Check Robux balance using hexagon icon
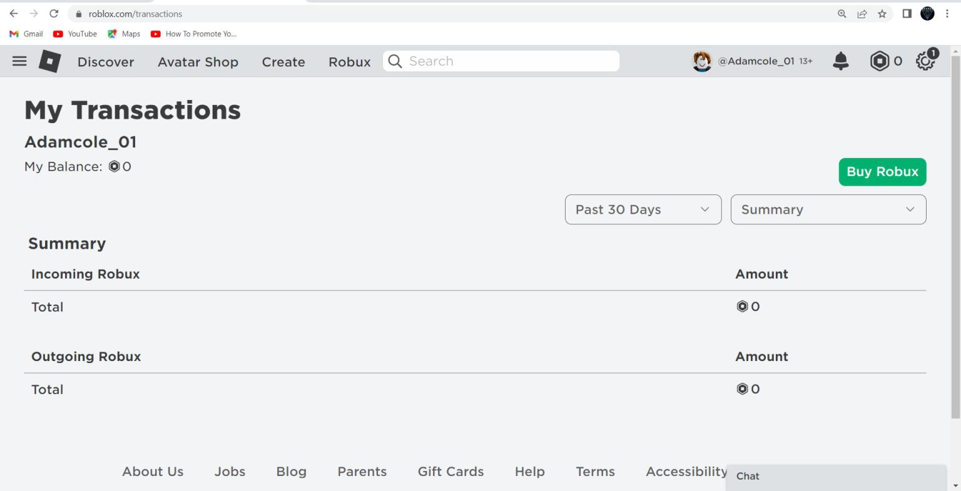This screenshot has height=491, width=961. [882, 61]
